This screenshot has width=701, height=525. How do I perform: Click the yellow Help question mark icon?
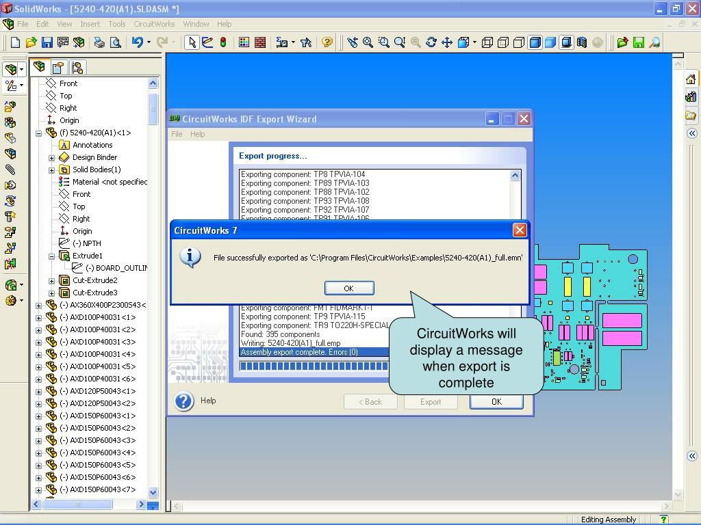pyautogui.click(x=327, y=42)
